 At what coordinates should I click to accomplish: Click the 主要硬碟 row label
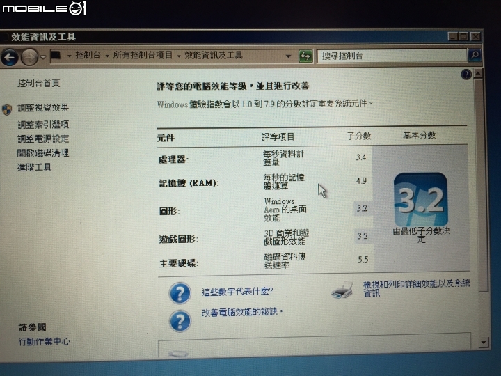pyautogui.click(x=179, y=263)
